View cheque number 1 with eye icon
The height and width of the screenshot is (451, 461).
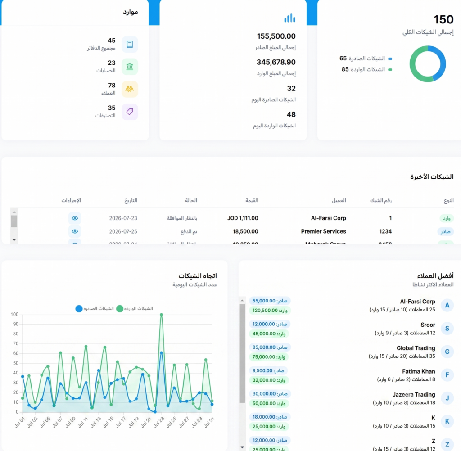click(75, 218)
